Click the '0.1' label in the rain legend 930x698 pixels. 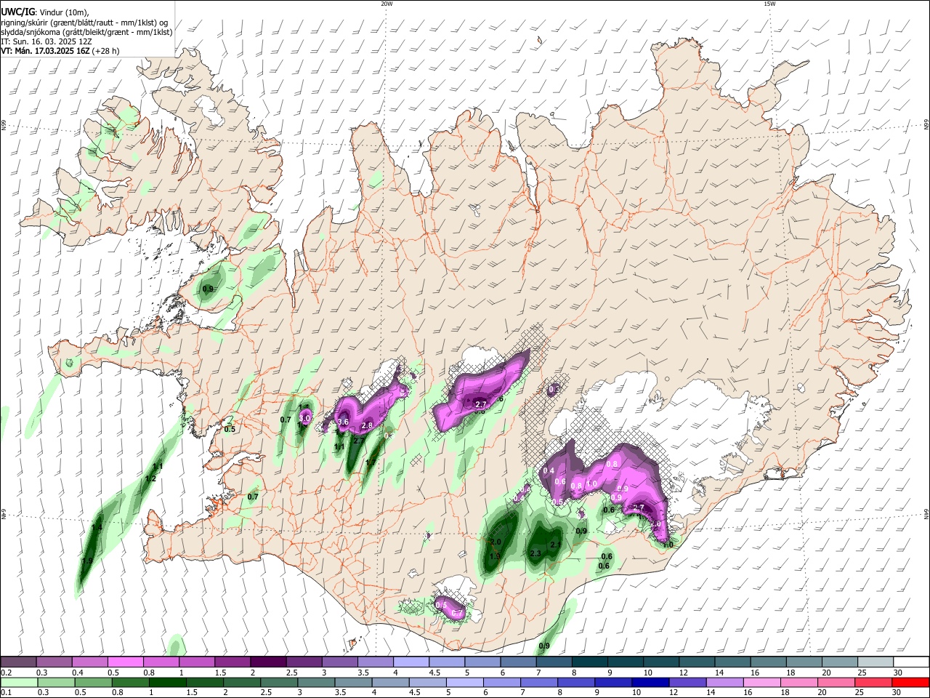[6, 693]
